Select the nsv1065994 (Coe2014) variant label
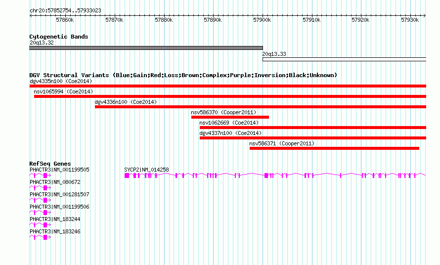The width and height of the screenshot is (440, 265). pos(63,91)
